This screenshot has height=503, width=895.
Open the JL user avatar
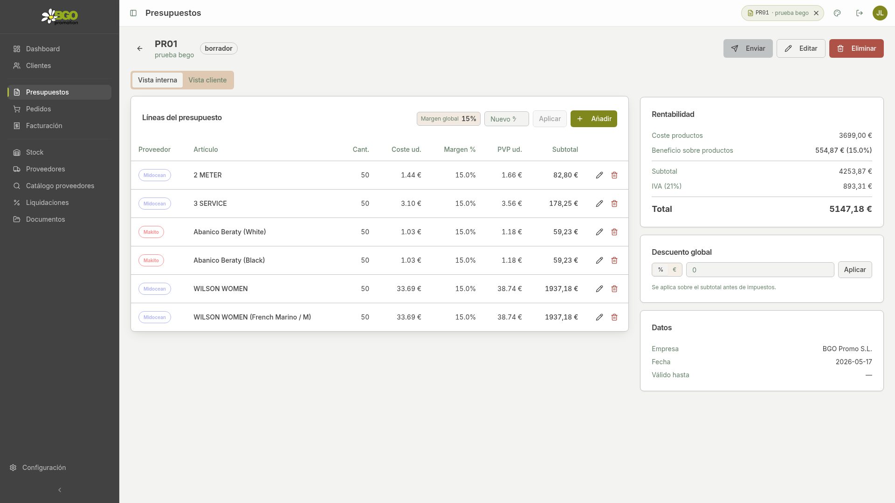(x=880, y=13)
